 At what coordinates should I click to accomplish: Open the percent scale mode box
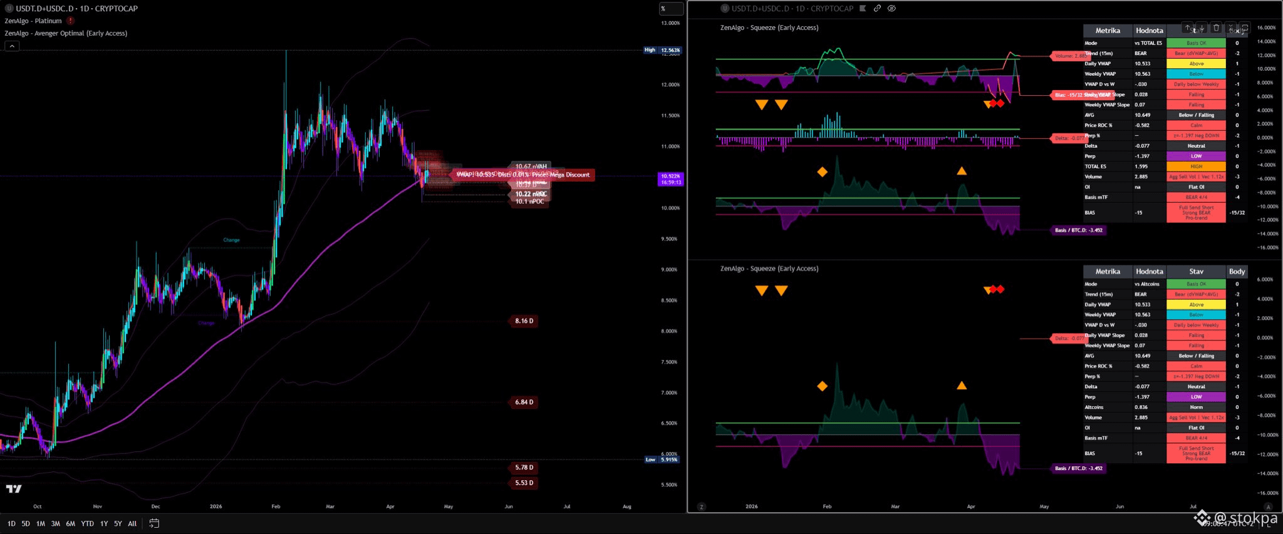671,9
